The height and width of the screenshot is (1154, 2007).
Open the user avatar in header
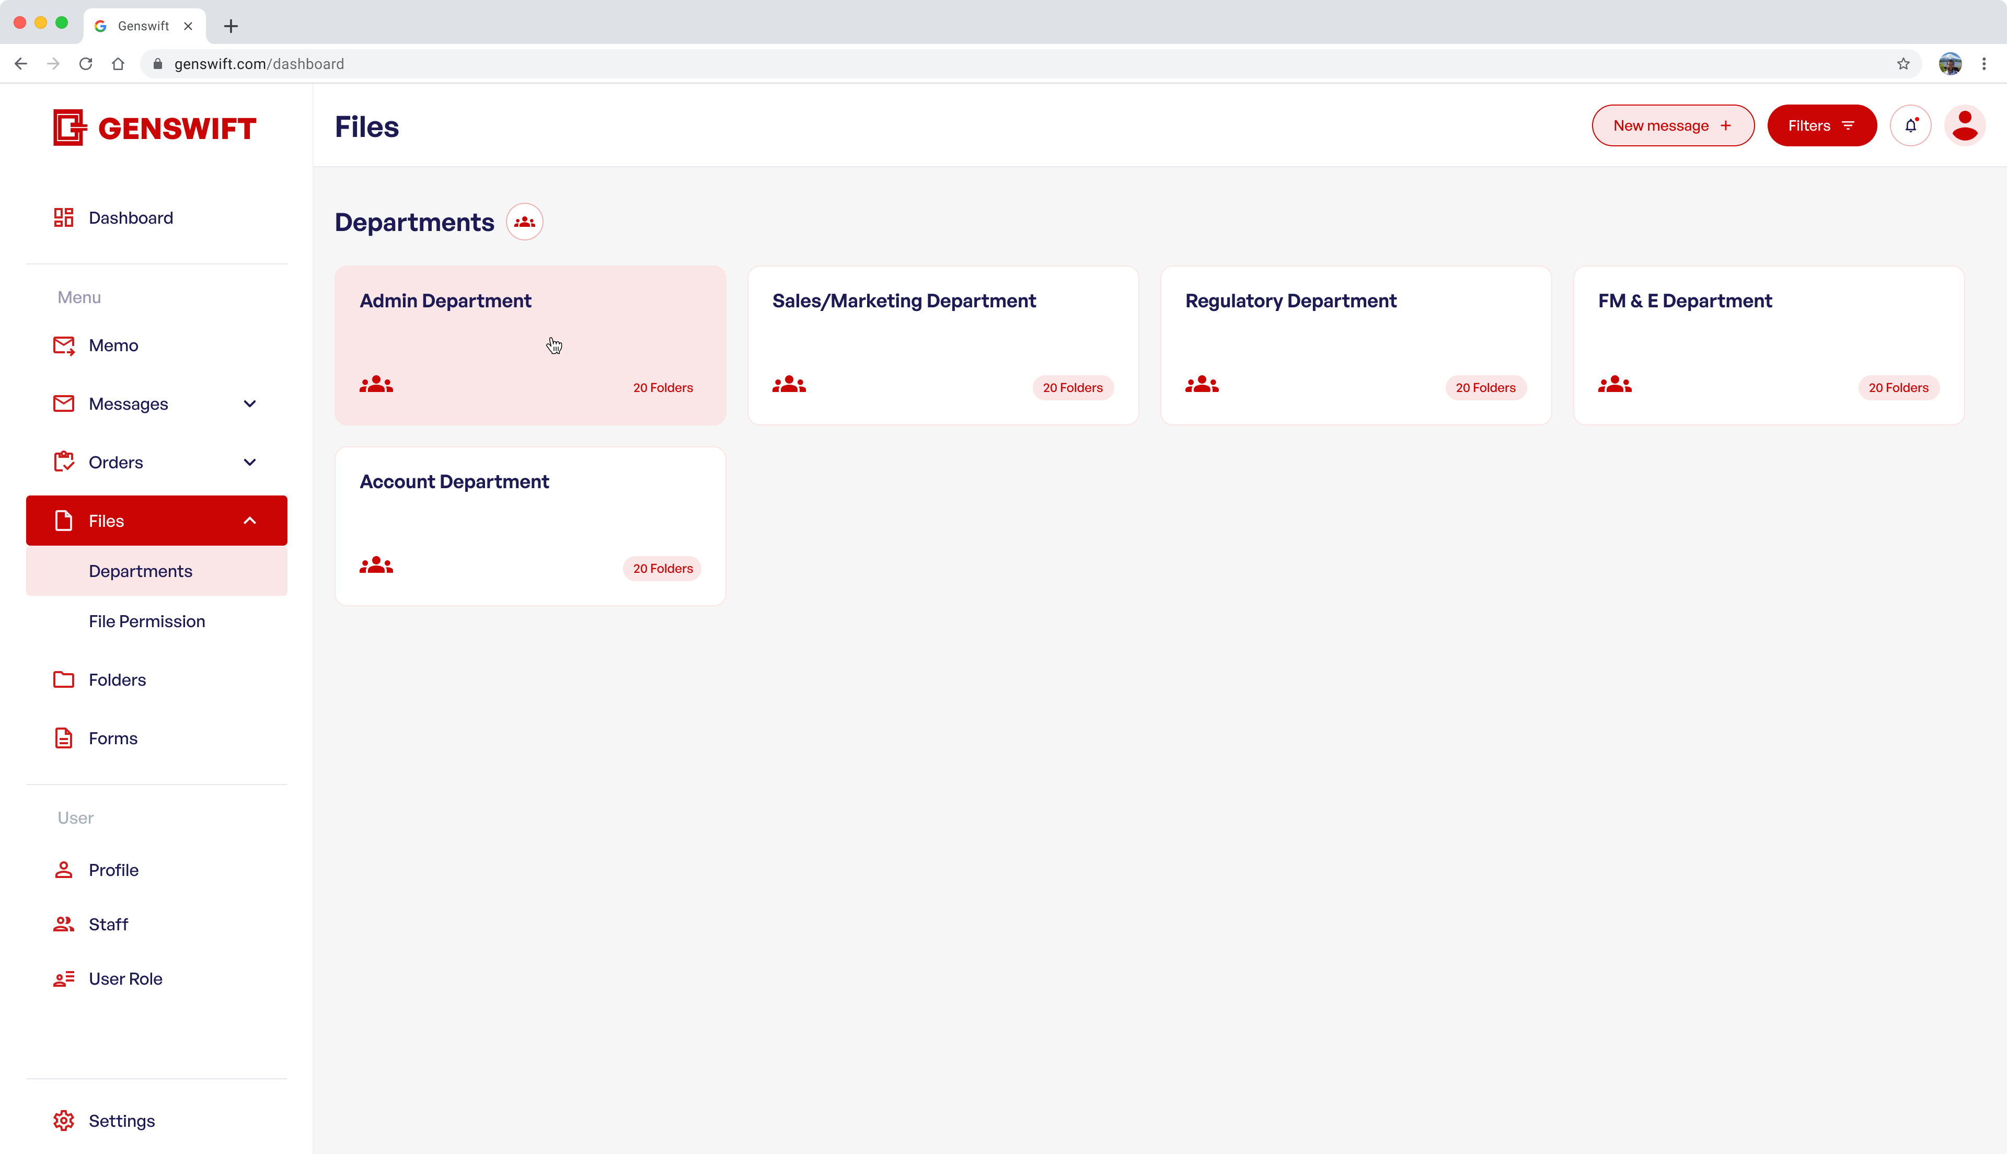(x=1964, y=125)
